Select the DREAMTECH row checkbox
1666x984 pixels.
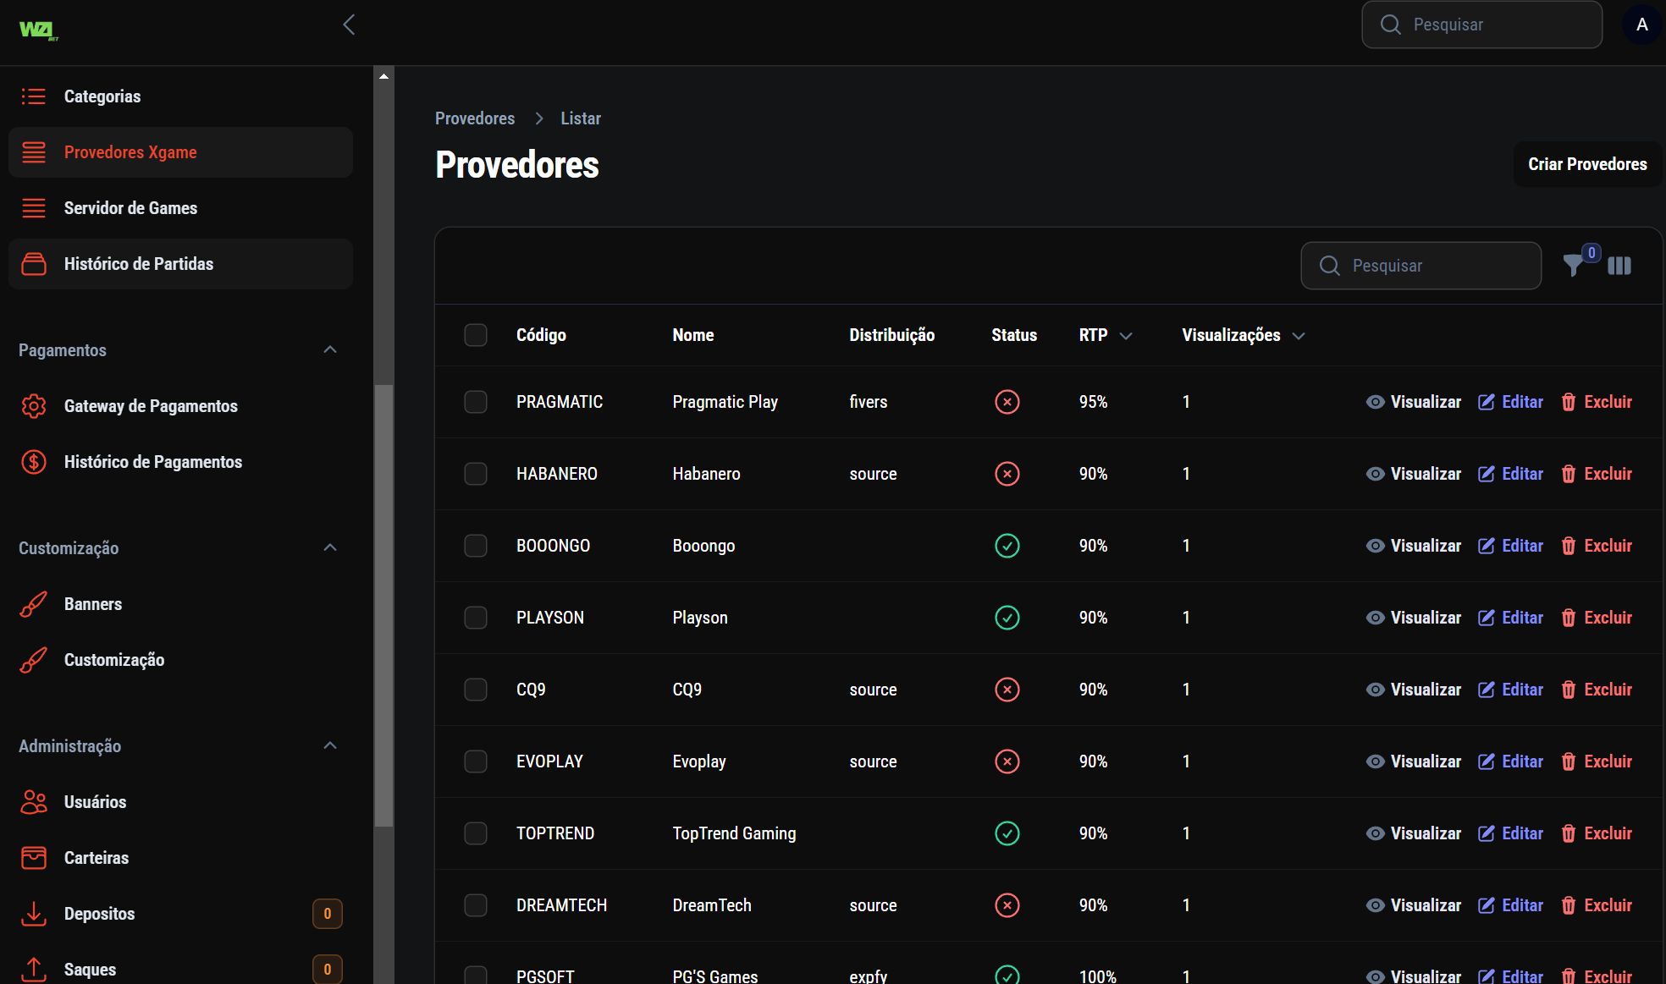(x=476, y=905)
